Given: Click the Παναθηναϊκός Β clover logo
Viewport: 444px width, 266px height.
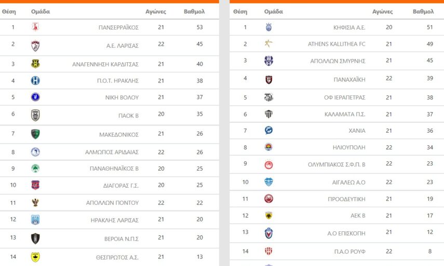Looking at the screenshot, I should [35, 169].
